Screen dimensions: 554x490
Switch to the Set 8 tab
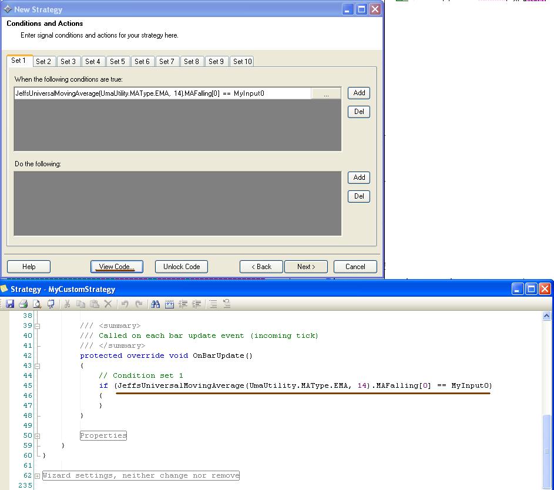click(192, 62)
